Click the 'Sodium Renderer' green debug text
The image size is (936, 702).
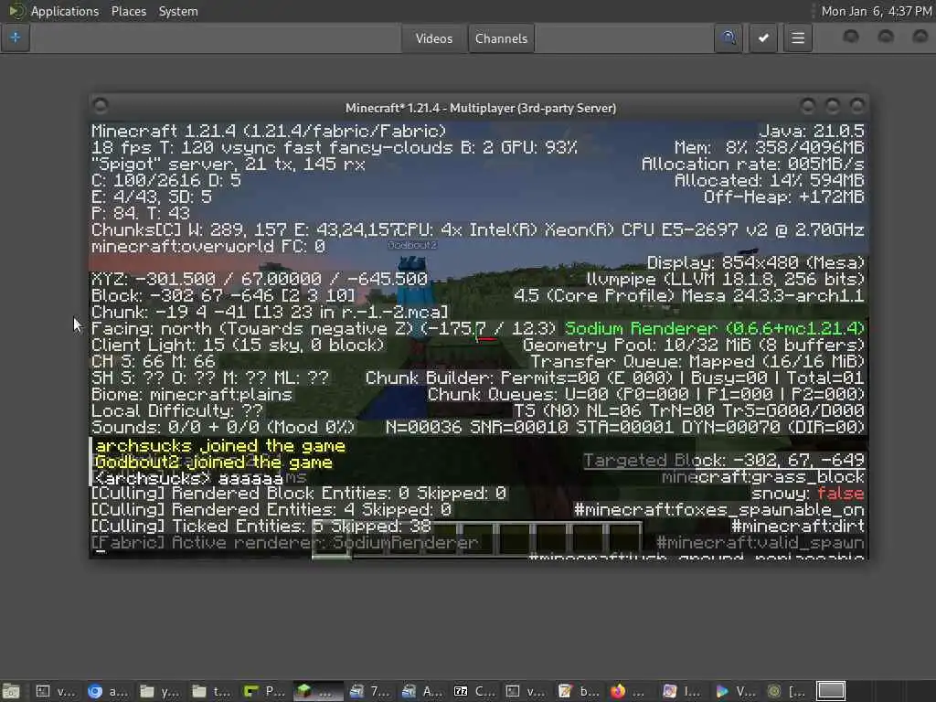pyautogui.click(x=715, y=329)
